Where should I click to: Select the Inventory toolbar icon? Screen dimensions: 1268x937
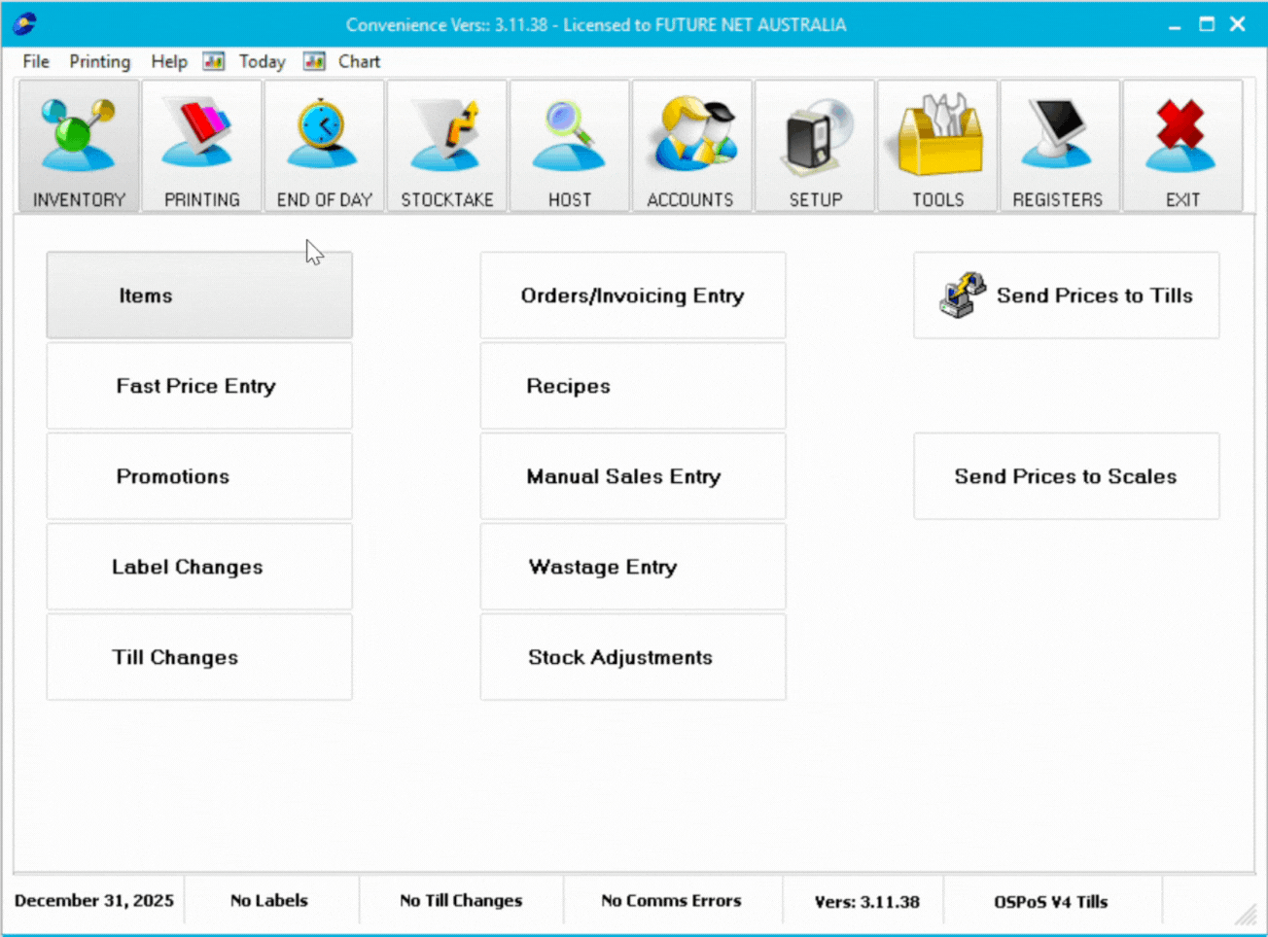tap(79, 146)
